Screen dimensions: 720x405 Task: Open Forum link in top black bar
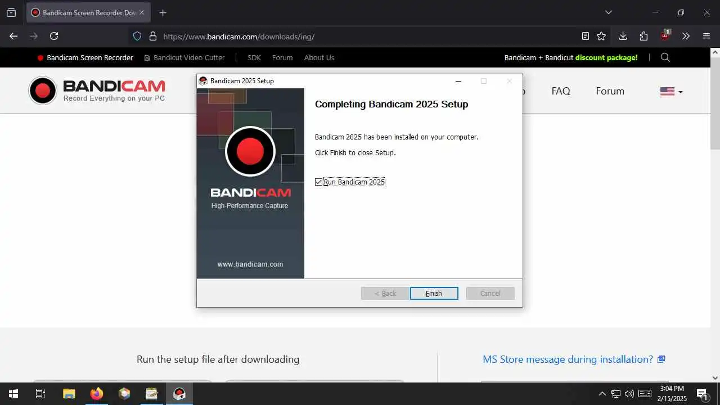282,57
